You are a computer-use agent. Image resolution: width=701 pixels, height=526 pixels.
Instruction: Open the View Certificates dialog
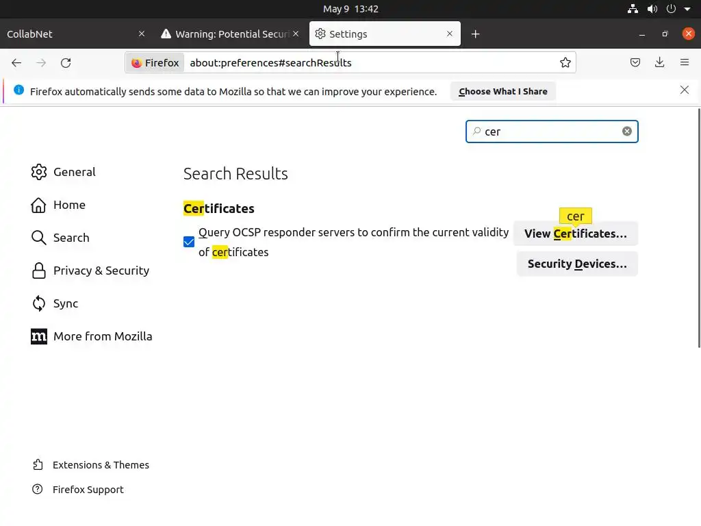click(x=575, y=234)
